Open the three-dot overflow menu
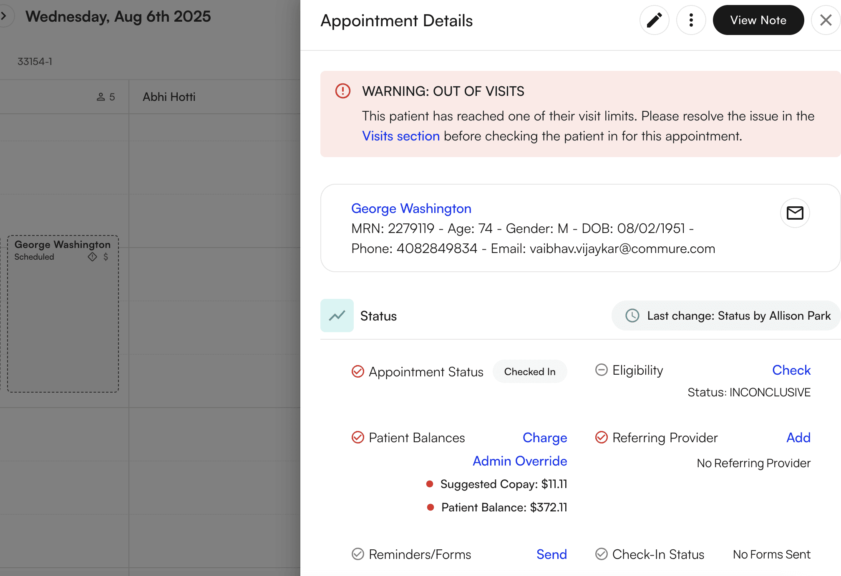Screen dimensions: 841x576 pos(691,20)
